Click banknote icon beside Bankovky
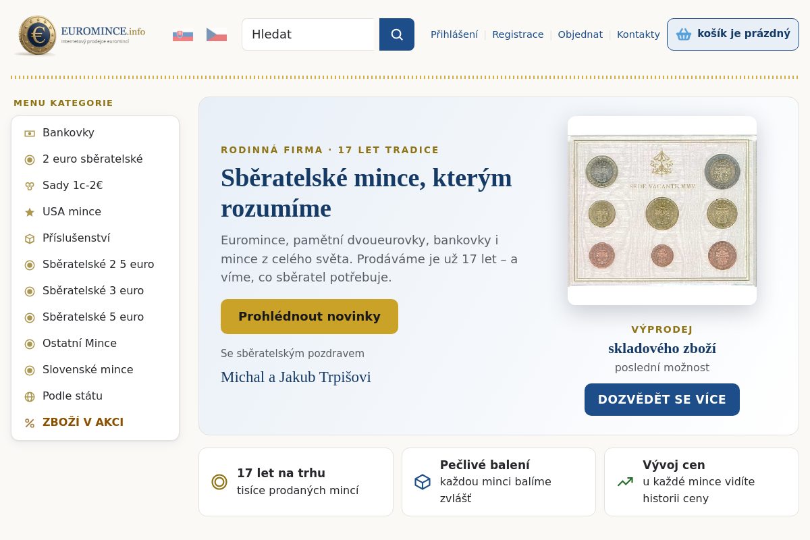The image size is (810, 540). [30, 133]
